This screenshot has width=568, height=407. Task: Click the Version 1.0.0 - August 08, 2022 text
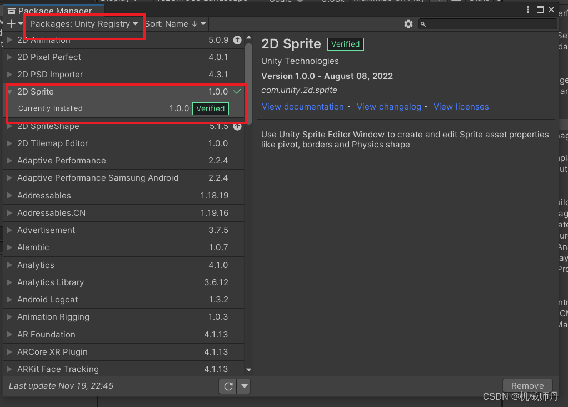pyautogui.click(x=327, y=76)
